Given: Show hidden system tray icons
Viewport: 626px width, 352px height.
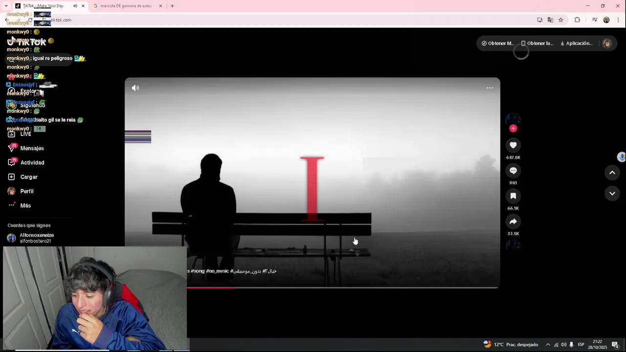Looking at the screenshot, I should pyautogui.click(x=548, y=345).
